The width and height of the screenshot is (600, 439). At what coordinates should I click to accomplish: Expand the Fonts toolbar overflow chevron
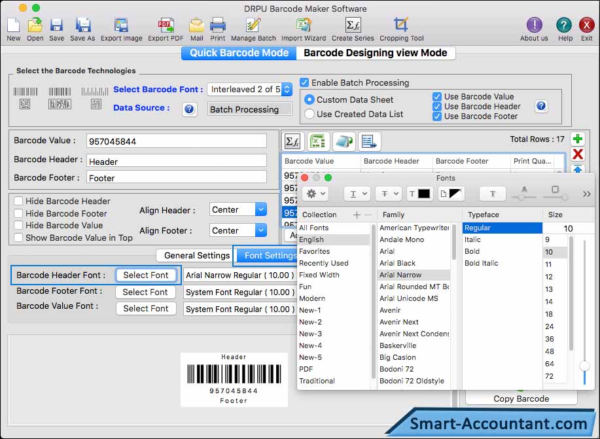587,194
